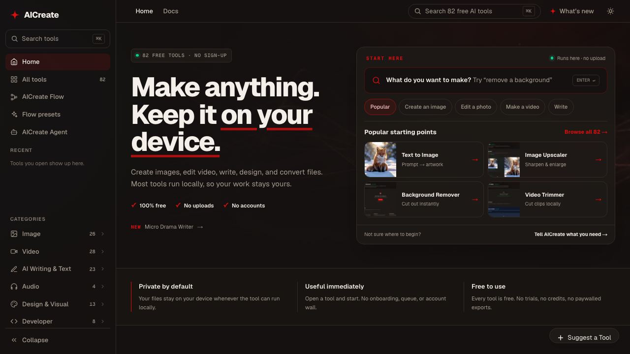Image resolution: width=630 pixels, height=354 pixels.
Task: Expand the Video category chevron
Action: pos(102,252)
